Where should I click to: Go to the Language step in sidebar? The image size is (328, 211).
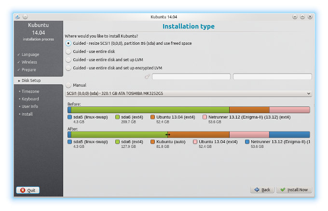tap(30, 54)
